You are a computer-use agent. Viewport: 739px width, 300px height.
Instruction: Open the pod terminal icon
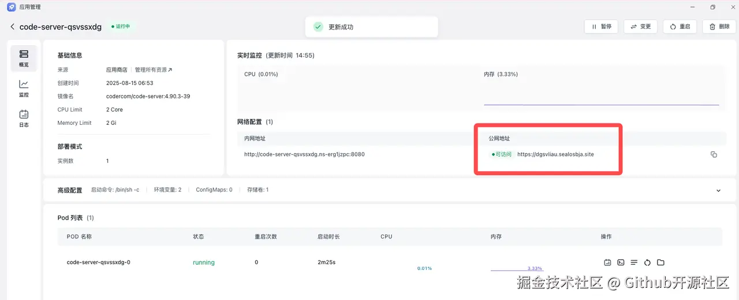coord(621,262)
